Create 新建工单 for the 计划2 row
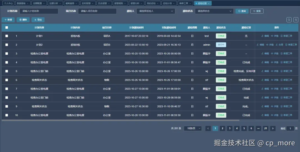 (291, 45)
